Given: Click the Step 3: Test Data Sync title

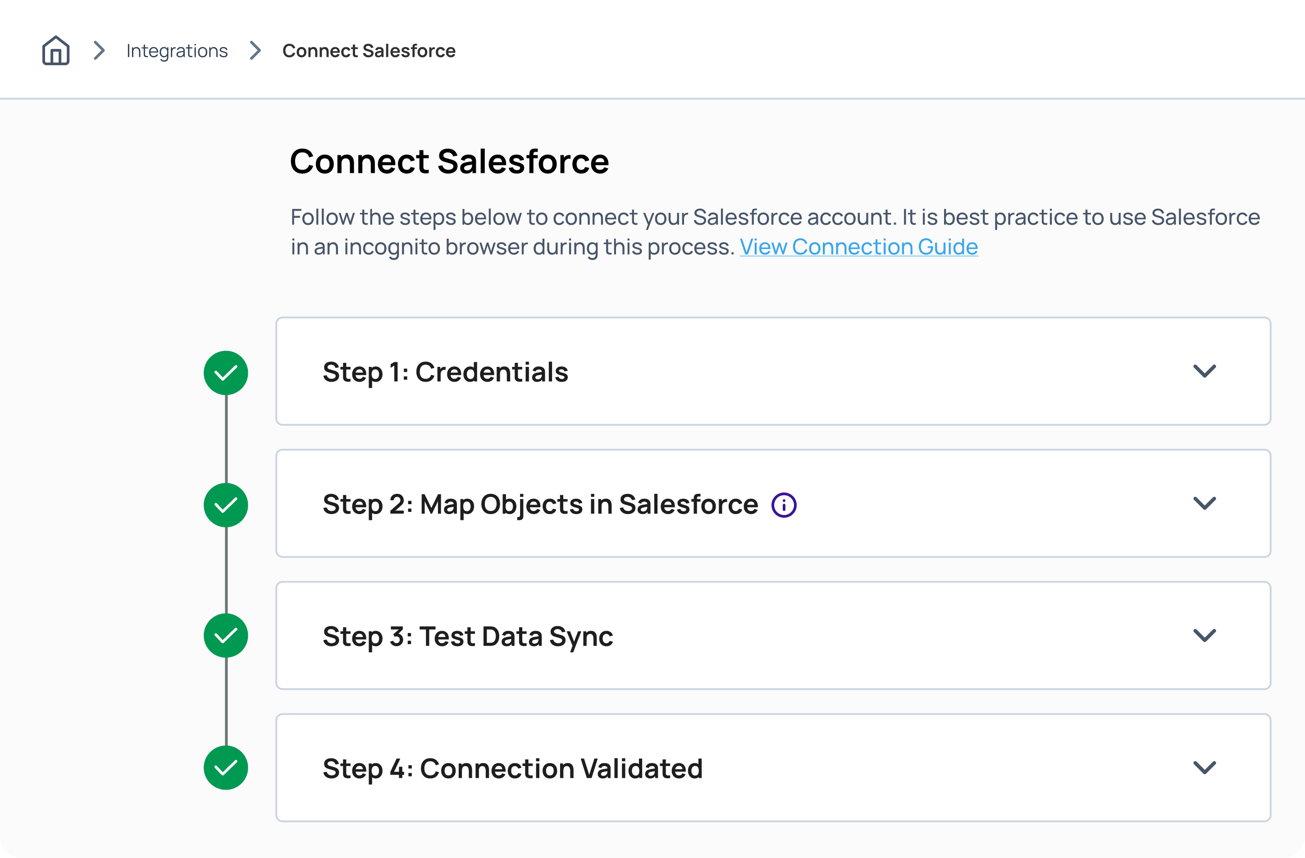Looking at the screenshot, I should click(467, 636).
